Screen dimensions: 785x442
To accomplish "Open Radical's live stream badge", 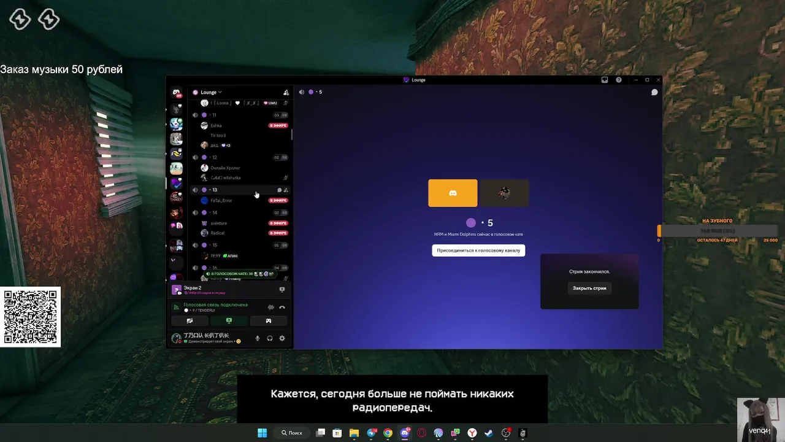I will coord(278,233).
